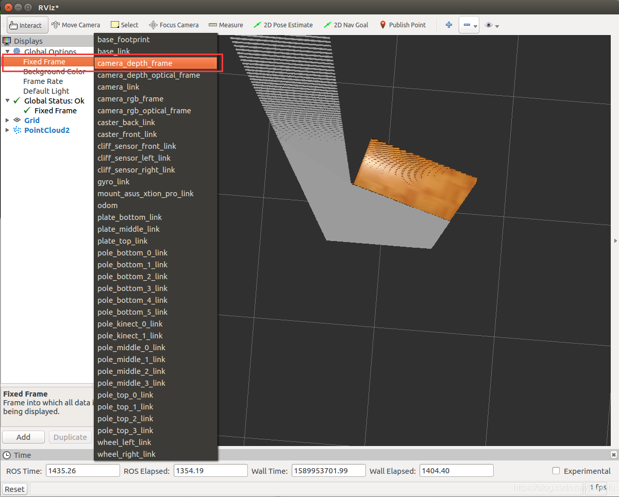
Task: Select the Grid display entry
Action: [32, 120]
